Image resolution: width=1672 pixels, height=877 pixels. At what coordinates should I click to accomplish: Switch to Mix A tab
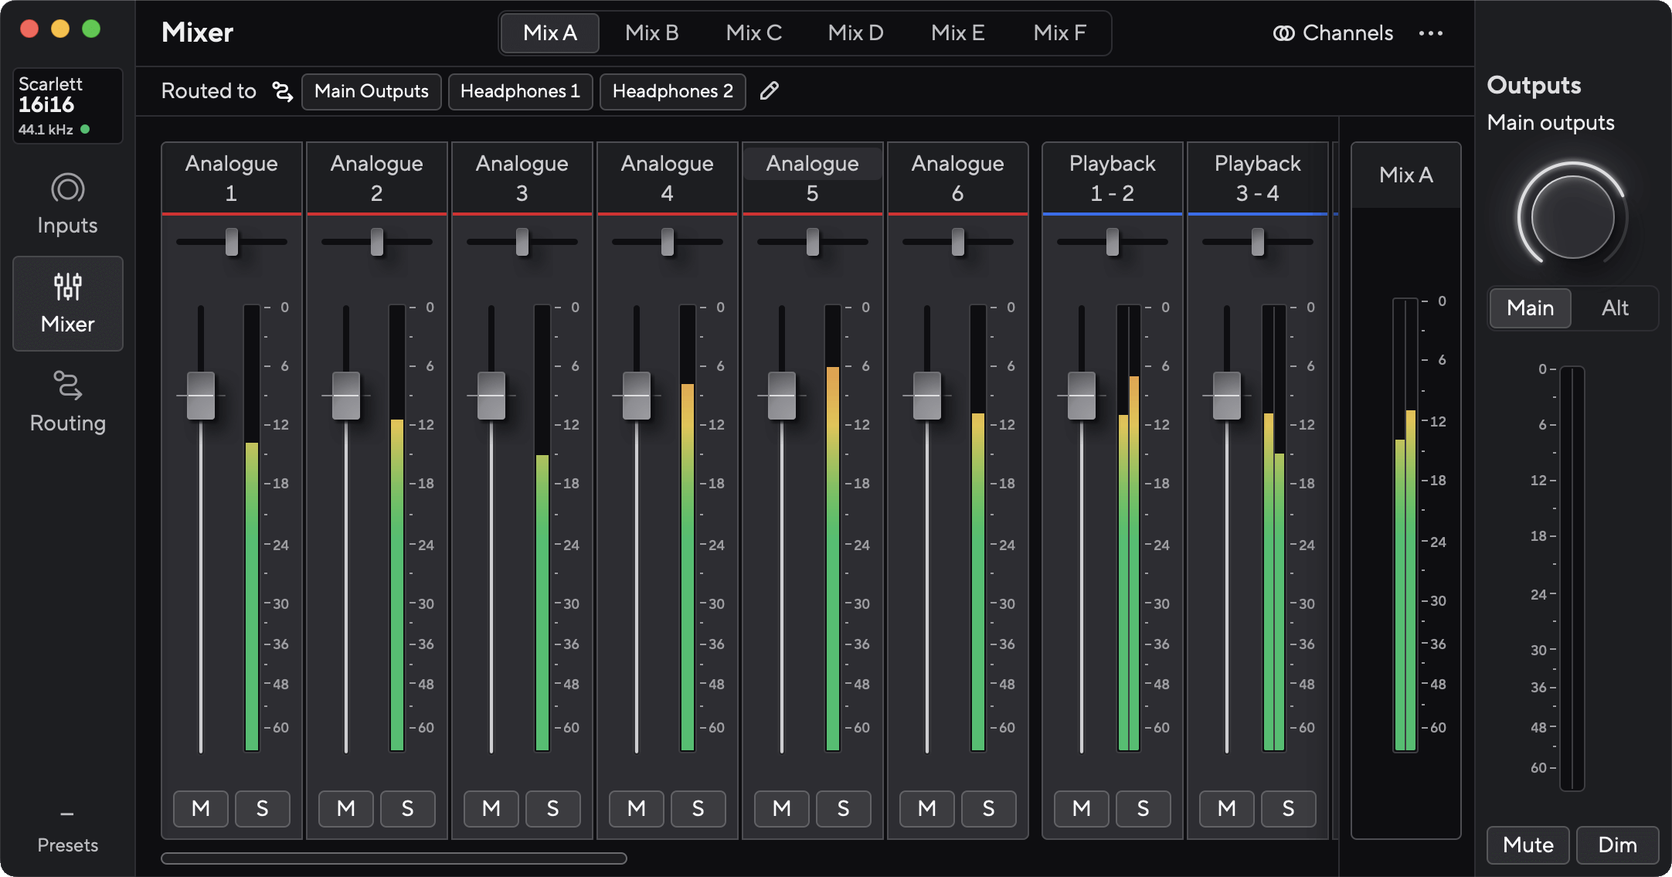pos(550,33)
